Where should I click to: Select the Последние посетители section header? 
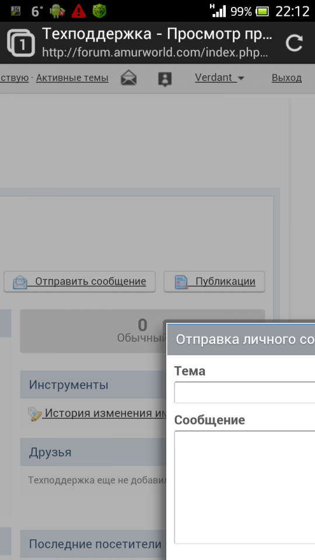click(93, 544)
